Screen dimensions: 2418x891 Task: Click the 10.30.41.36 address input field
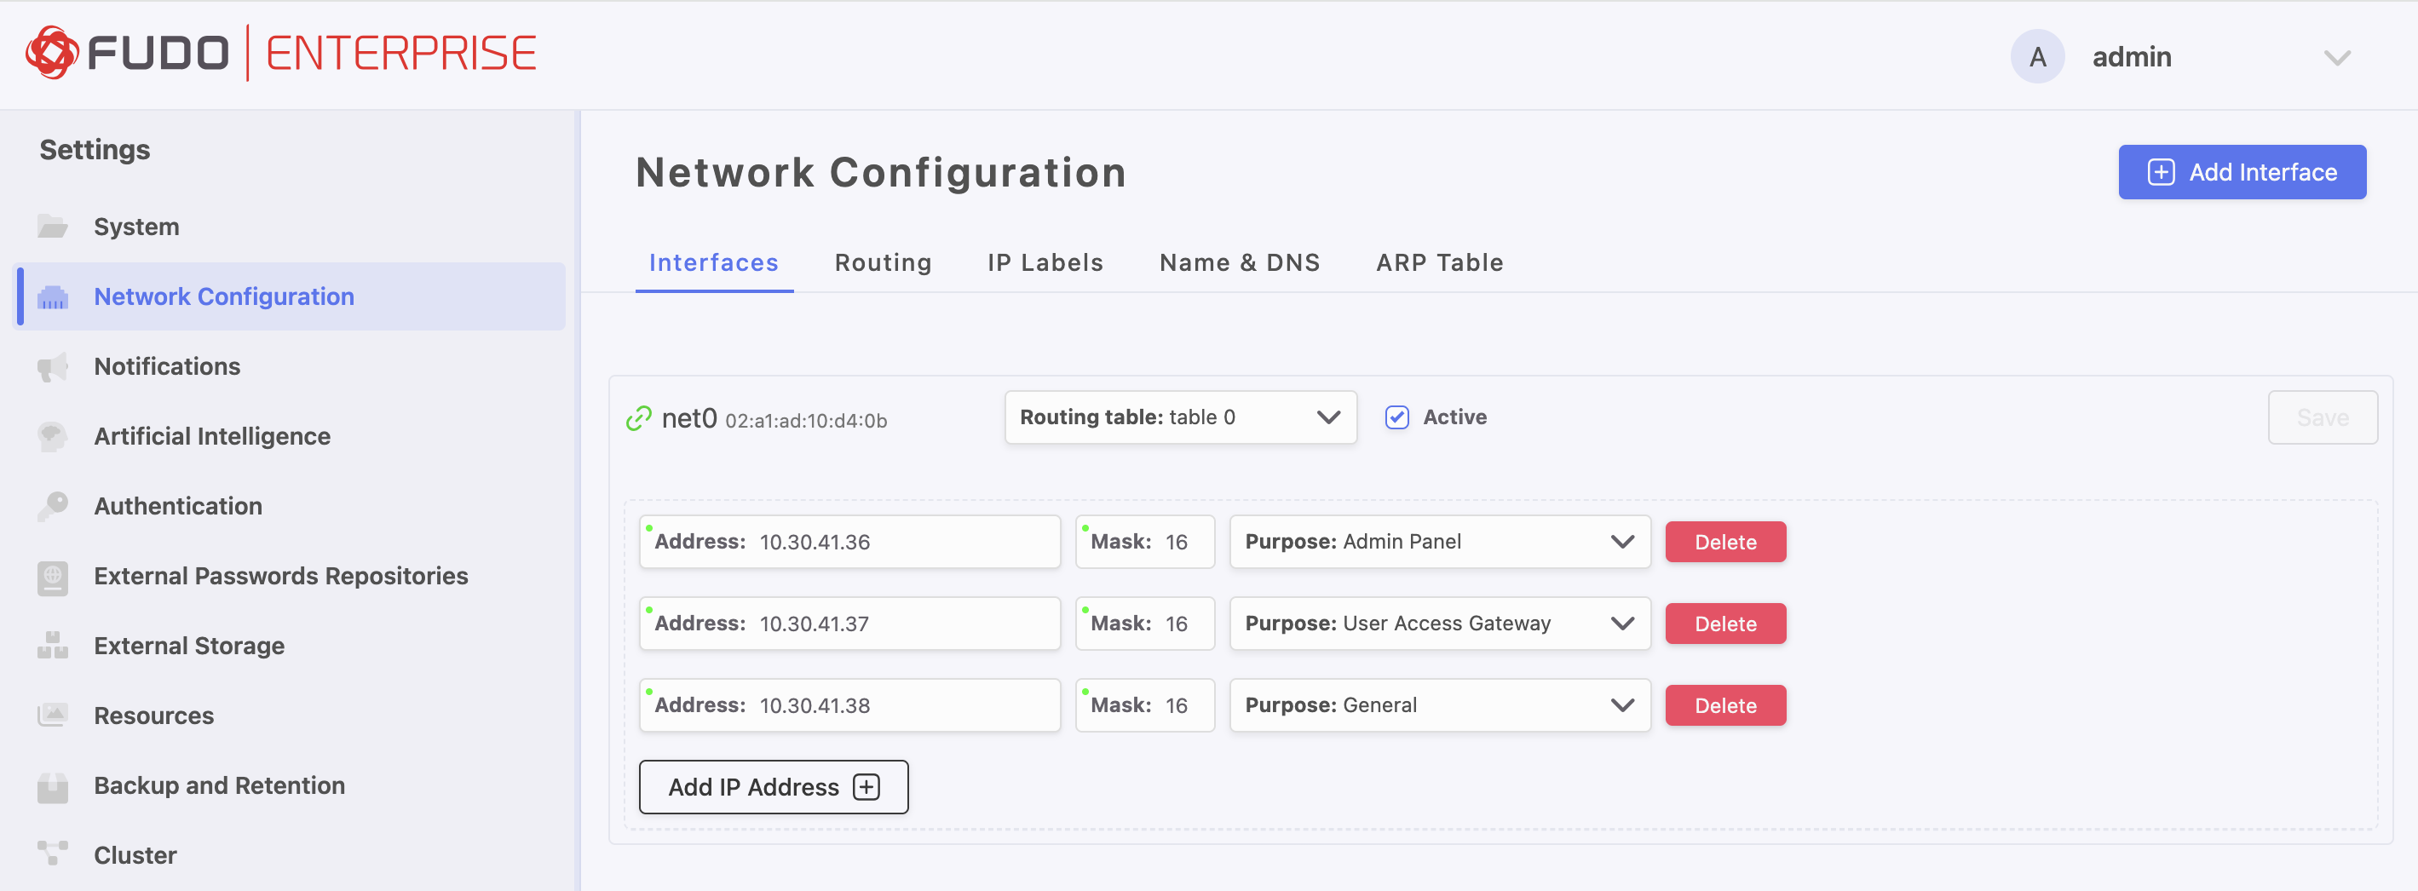(x=901, y=542)
